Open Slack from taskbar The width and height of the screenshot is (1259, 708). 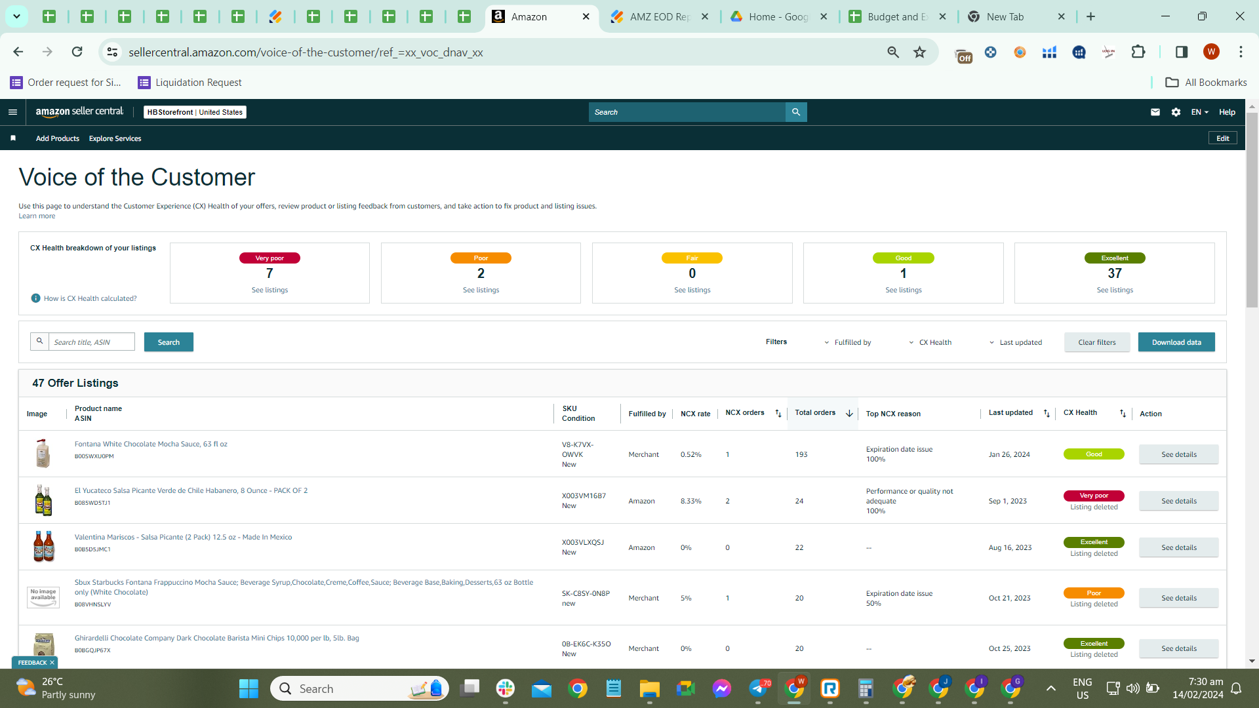coord(506,688)
